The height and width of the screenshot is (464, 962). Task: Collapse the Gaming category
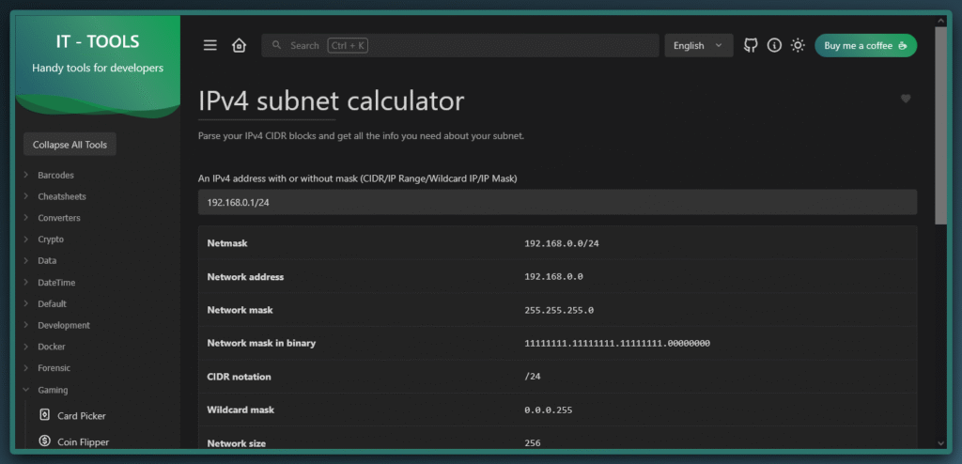tap(53, 390)
